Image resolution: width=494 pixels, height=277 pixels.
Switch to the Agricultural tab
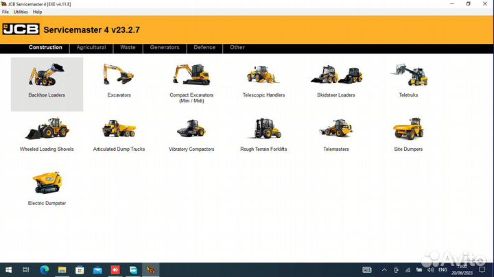pyautogui.click(x=91, y=47)
